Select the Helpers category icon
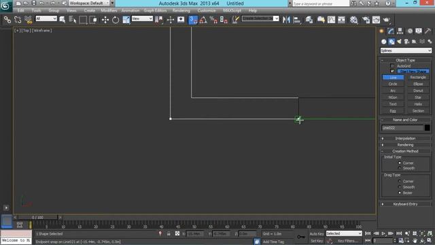Image resolution: width=435 pixels, height=245 pixels. click(414, 42)
